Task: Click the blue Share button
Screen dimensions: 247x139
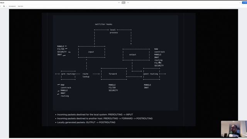Action: pos(245,3)
